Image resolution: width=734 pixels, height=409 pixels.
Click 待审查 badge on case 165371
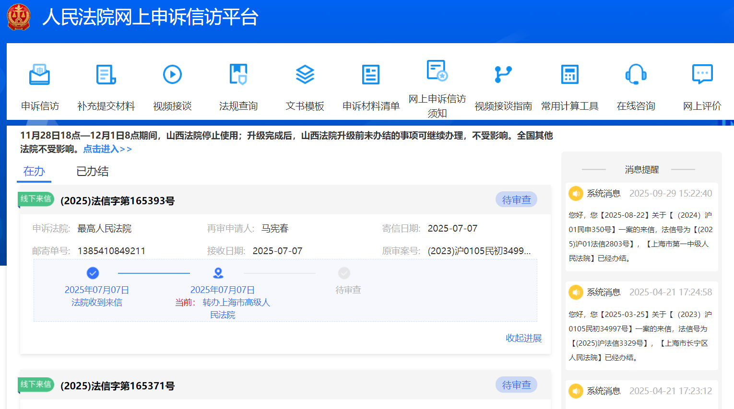pyautogui.click(x=516, y=385)
